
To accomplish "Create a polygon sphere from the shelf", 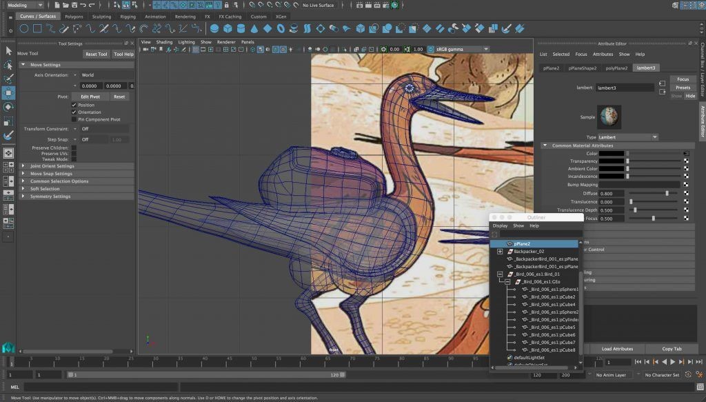I will click(x=215, y=28).
